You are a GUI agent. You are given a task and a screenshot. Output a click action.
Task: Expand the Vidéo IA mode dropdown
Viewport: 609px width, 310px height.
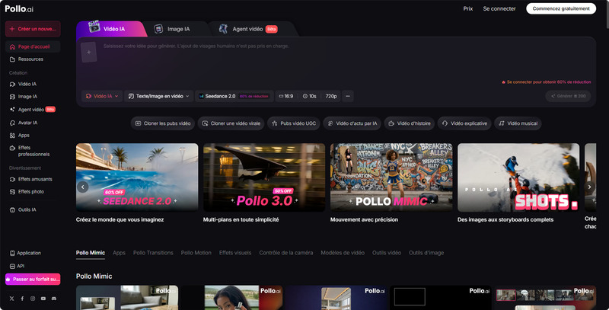click(x=102, y=96)
